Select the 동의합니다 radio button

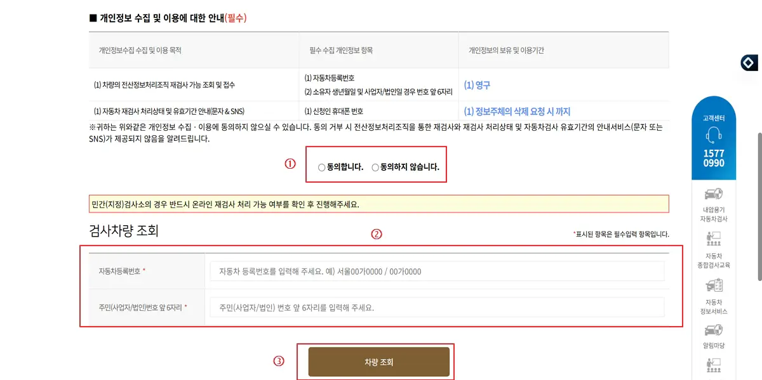pyautogui.click(x=321, y=168)
